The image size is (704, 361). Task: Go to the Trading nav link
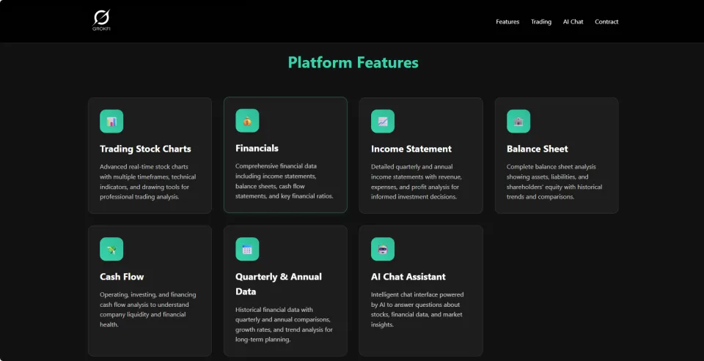[541, 22]
